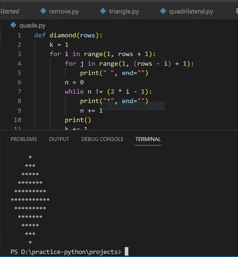Screen dimensions: 238x257
Task: Click the 'k = 1' code line
Action: point(59,45)
